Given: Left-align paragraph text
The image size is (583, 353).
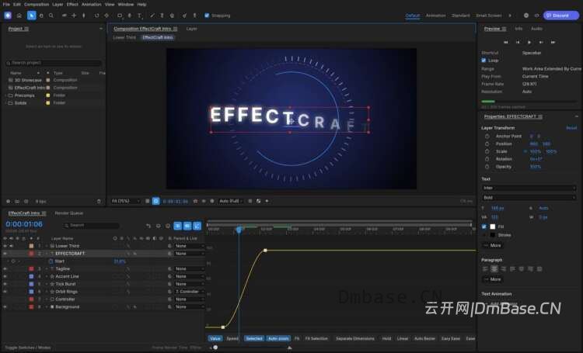Looking at the screenshot, I should [485, 268].
